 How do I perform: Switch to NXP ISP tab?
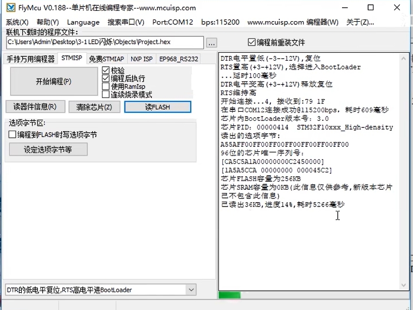pos(141,59)
